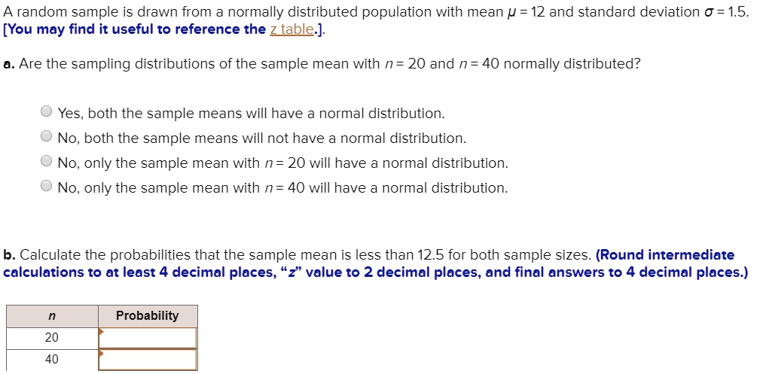
Task: Click the Probability input field for n = 40
Action: pos(148,360)
